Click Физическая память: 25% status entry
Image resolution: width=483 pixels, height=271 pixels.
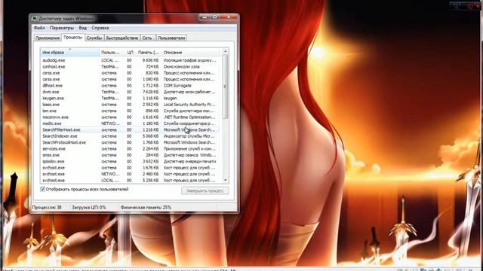point(146,208)
